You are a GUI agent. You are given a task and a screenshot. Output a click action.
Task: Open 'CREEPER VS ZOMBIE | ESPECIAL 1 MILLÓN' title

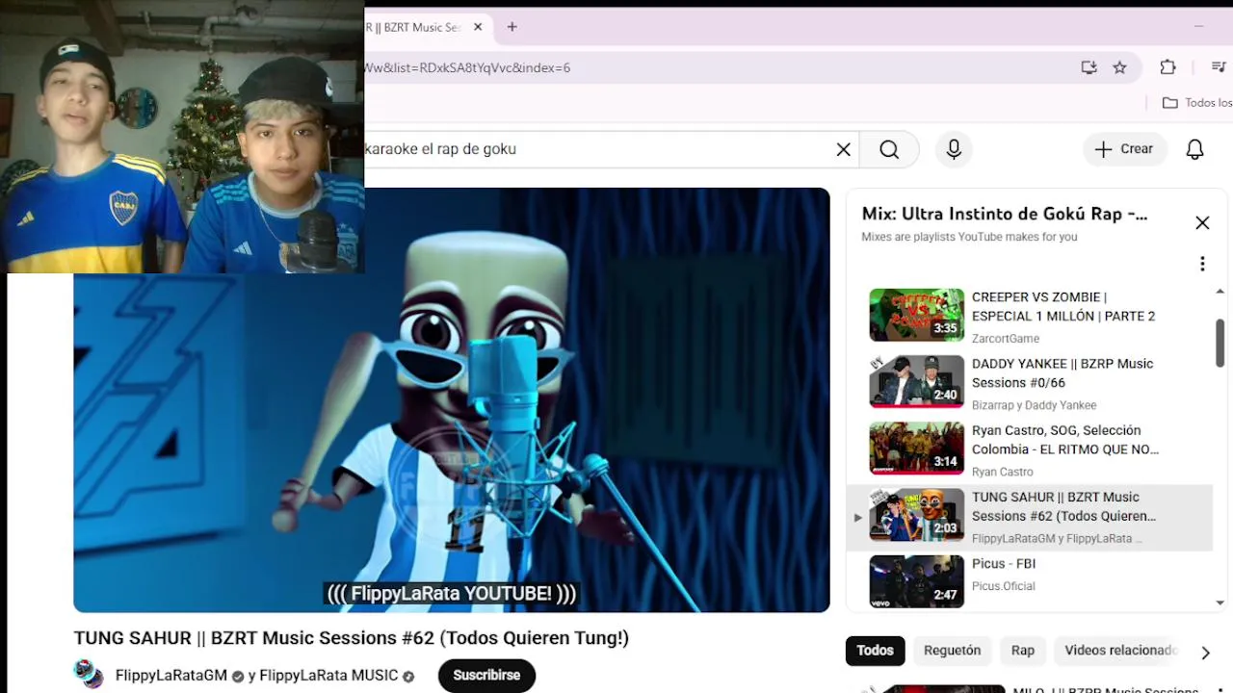(x=1063, y=306)
